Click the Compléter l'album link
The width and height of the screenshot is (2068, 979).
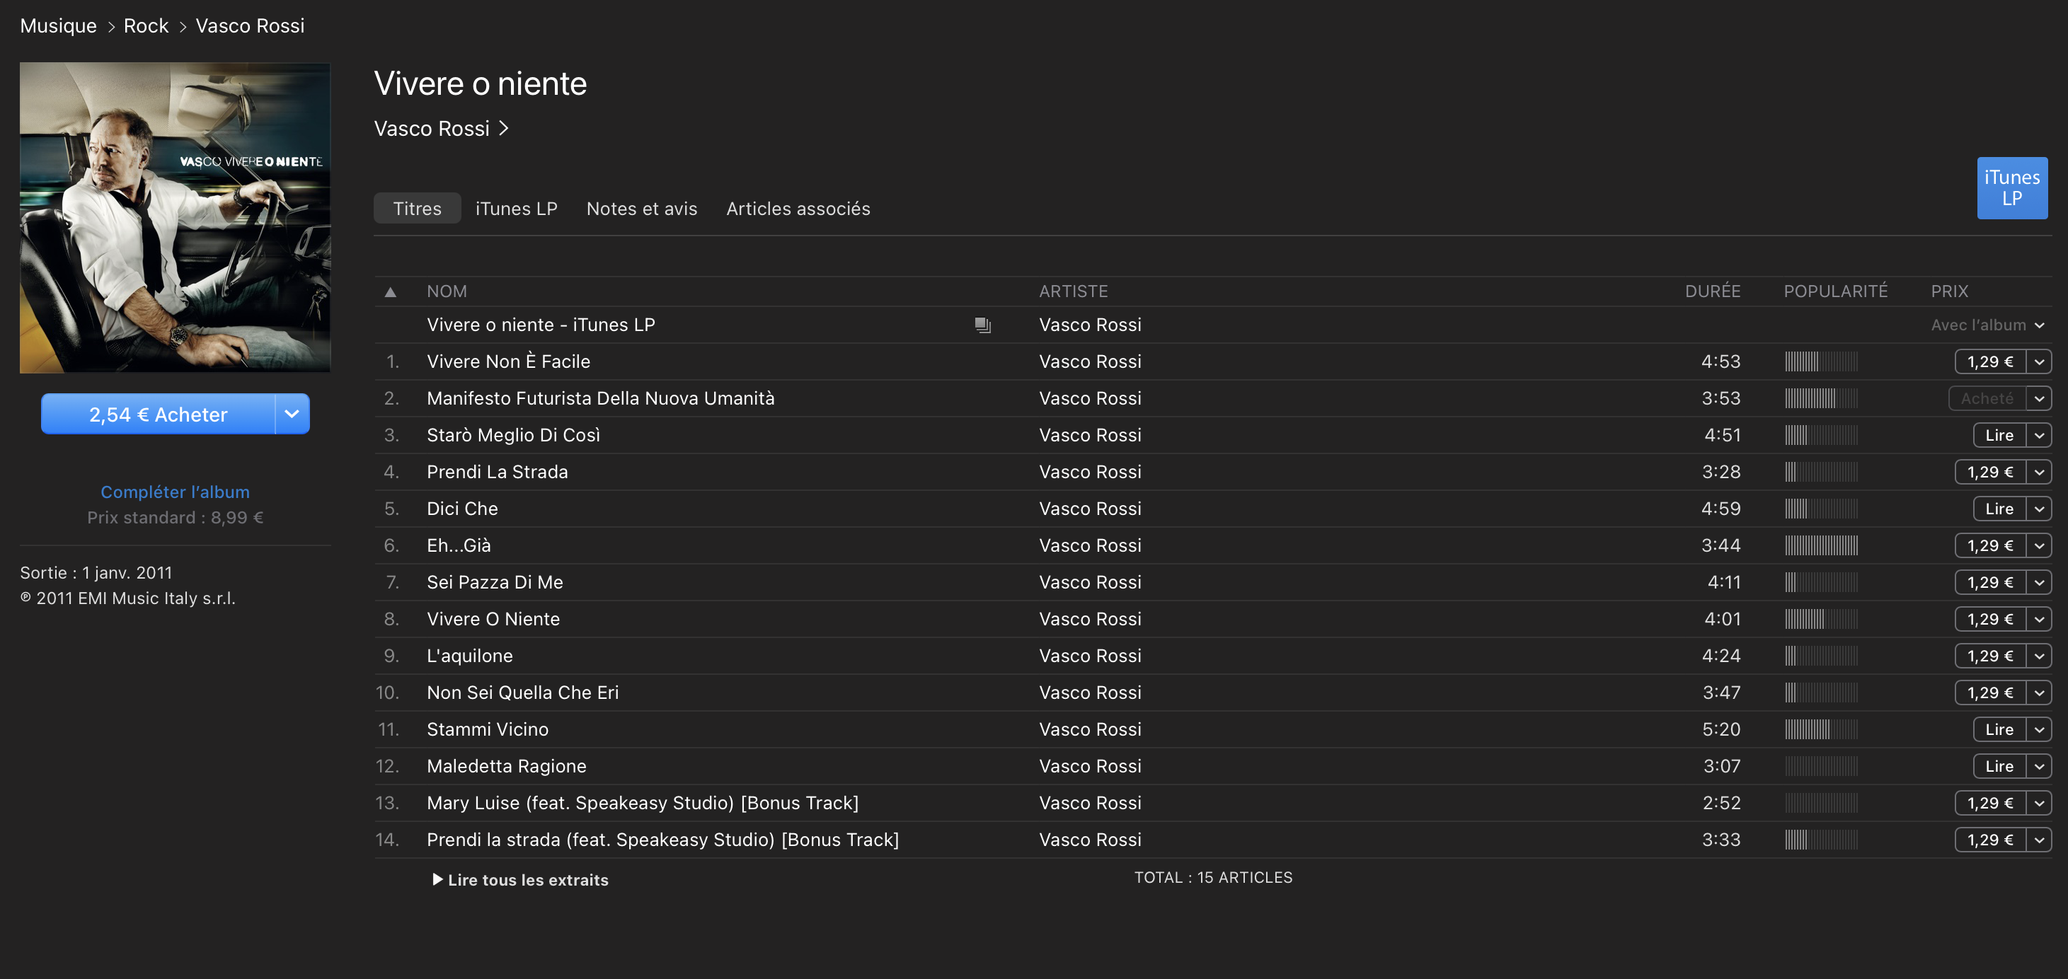[x=175, y=492]
